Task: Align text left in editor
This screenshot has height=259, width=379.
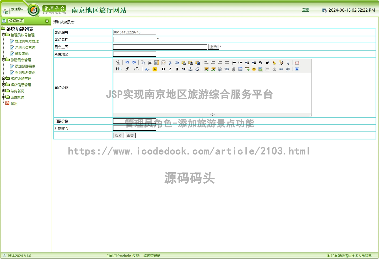Action: [206, 63]
